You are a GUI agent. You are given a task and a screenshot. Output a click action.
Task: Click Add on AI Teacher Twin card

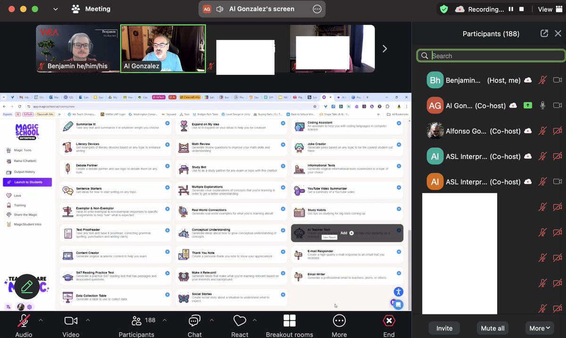[347, 233]
